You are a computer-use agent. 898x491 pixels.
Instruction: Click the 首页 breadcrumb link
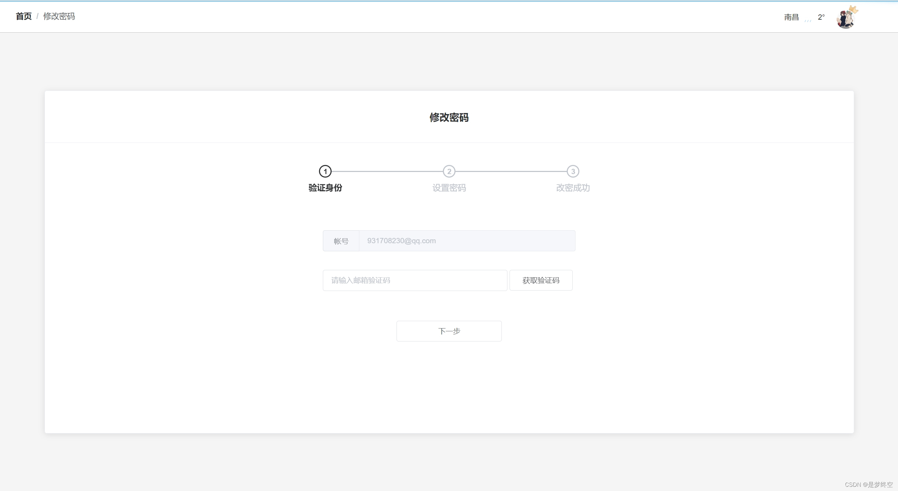24,16
